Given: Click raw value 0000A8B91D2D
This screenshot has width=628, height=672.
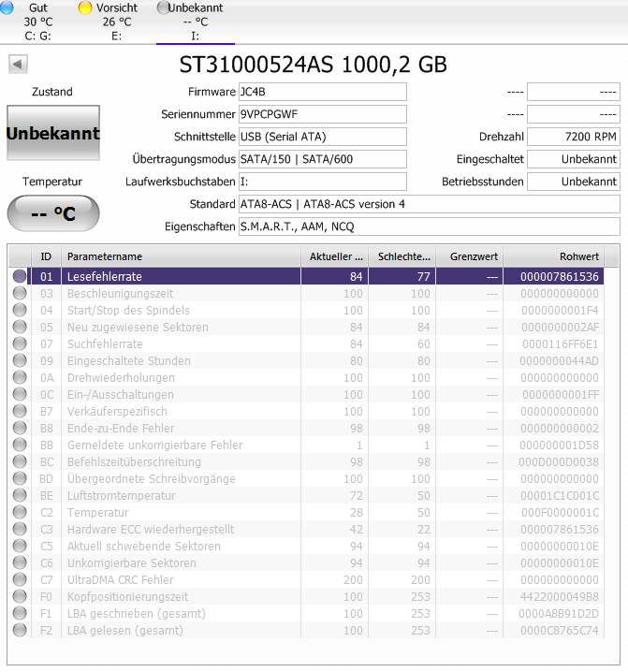Looking at the screenshot, I should coord(559,613).
